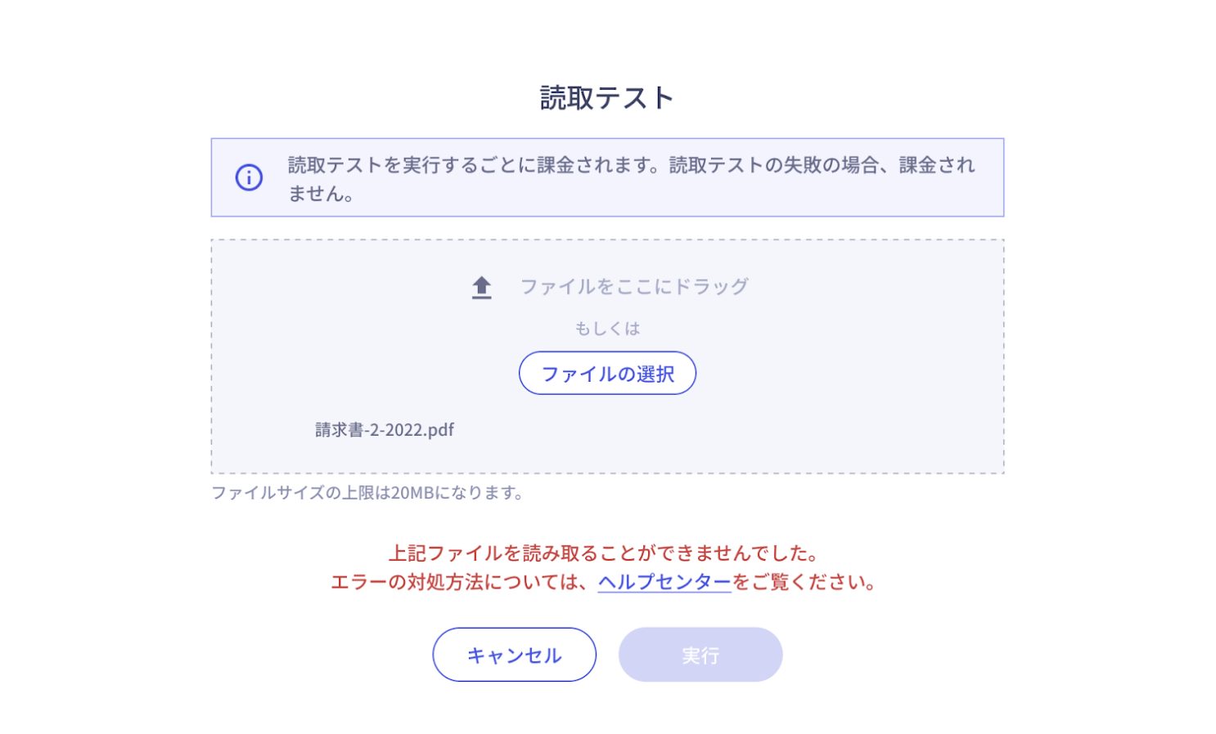Click the エラーの対処方法については text

[463, 582]
